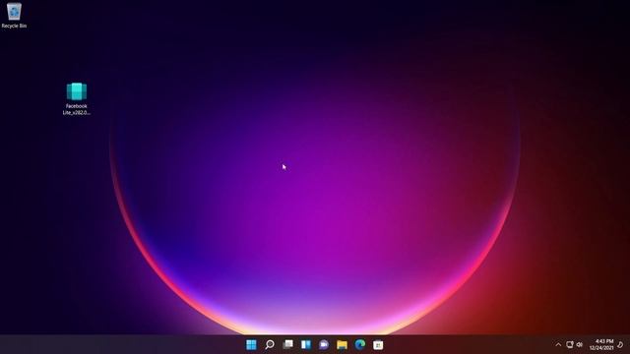Open the notification moon icon in tray
630x354 pixels.
621,344
